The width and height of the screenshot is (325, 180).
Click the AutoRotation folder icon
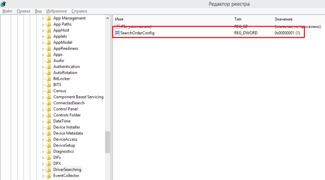(49, 73)
